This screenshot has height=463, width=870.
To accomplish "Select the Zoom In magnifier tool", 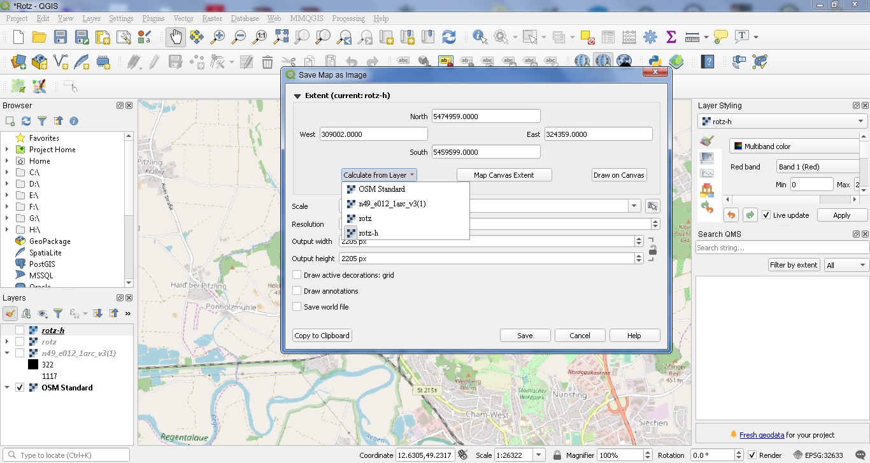I will pos(218,37).
